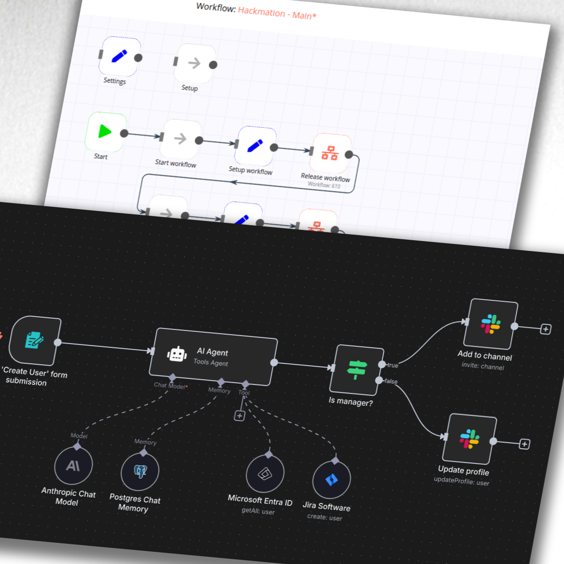Open the AI Agent node
This screenshot has height=564, width=564.
213,357
